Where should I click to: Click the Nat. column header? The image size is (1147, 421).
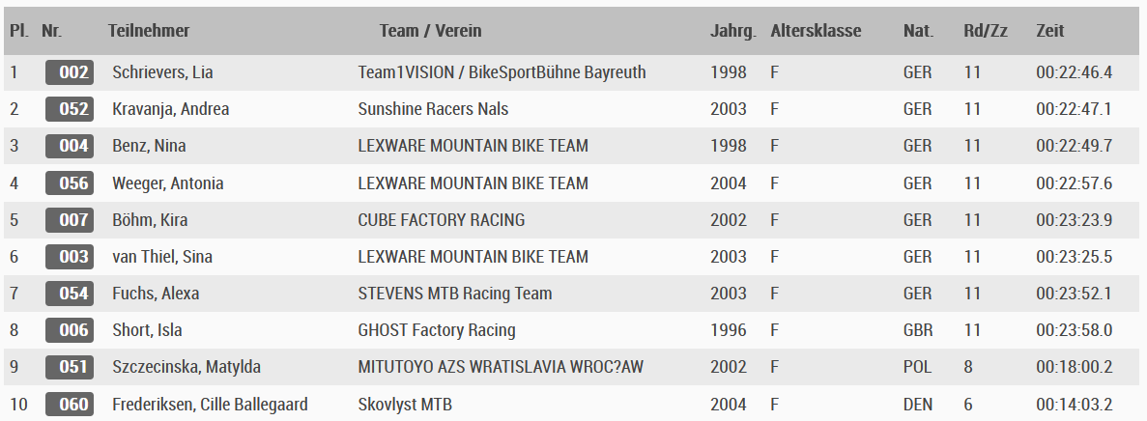pyautogui.click(x=918, y=31)
